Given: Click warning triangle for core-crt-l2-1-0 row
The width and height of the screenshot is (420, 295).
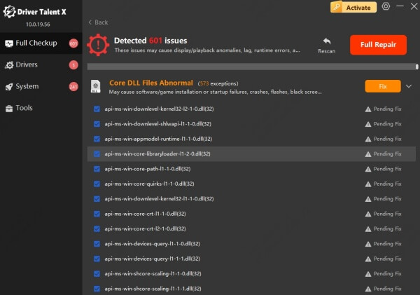Looking at the screenshot, I should 368,229.
